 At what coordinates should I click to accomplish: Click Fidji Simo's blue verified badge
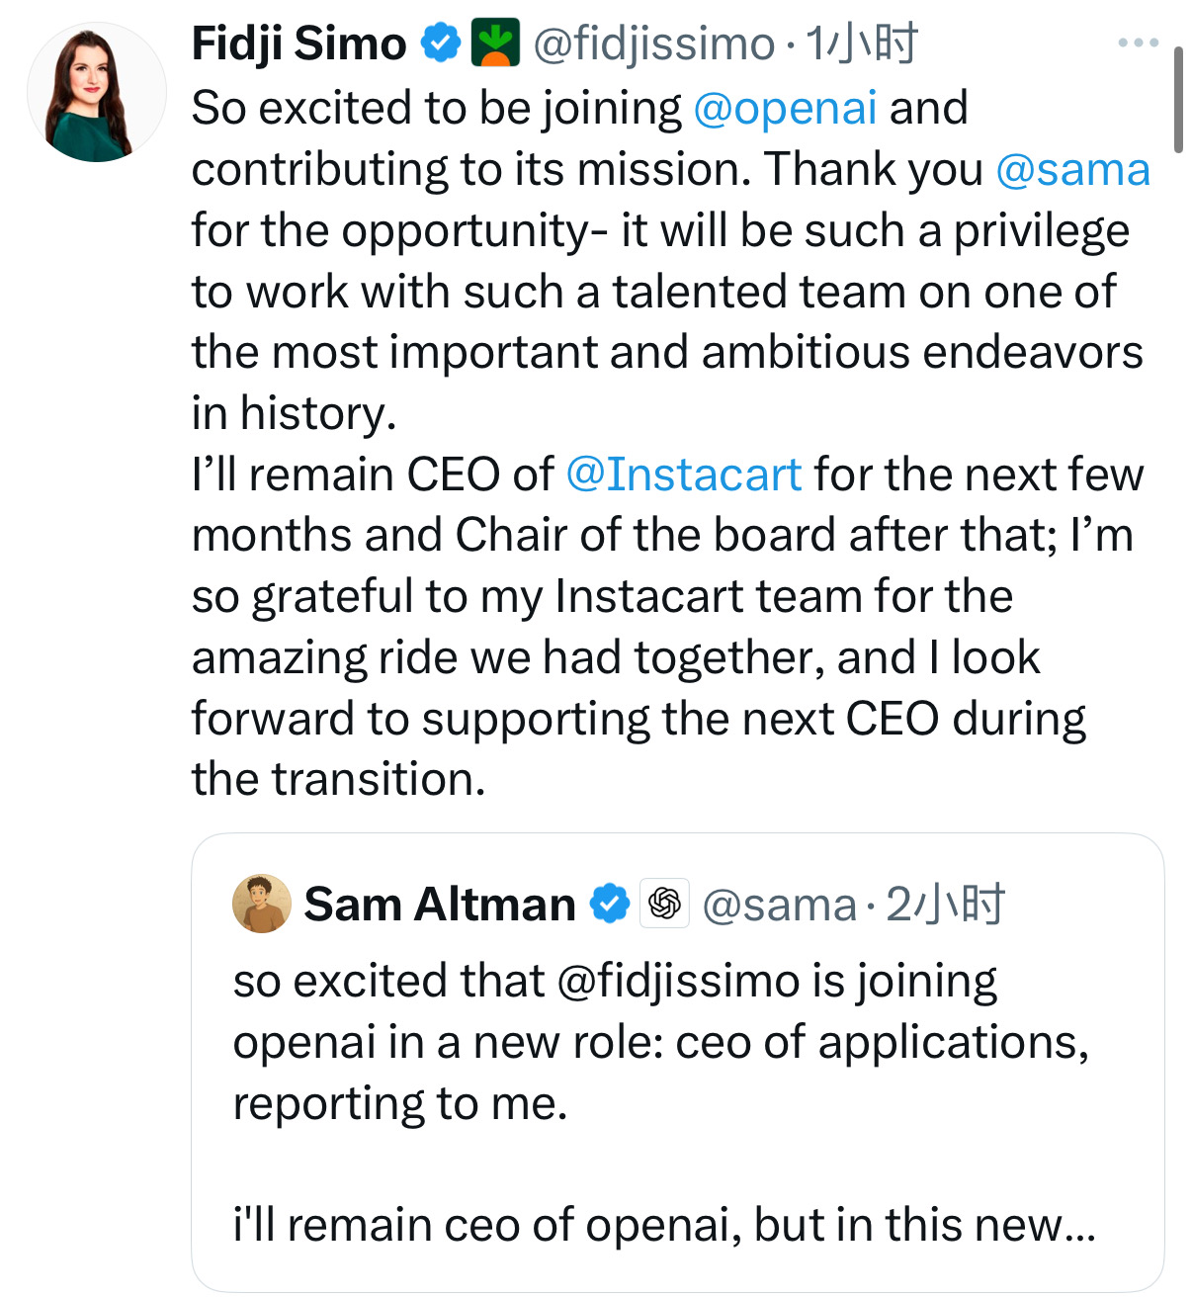441,43
